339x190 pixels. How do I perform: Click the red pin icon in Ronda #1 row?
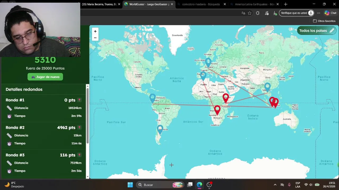pyautogui.click(x=79, y=100)
